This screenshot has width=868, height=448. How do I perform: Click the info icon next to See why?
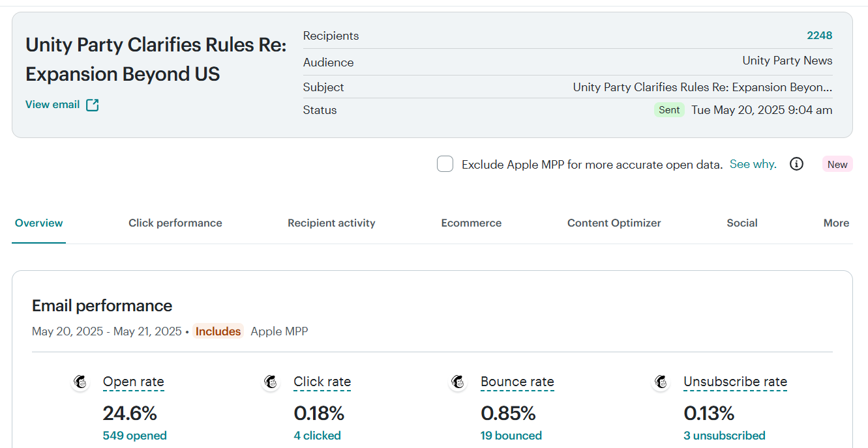coord(796,164)
